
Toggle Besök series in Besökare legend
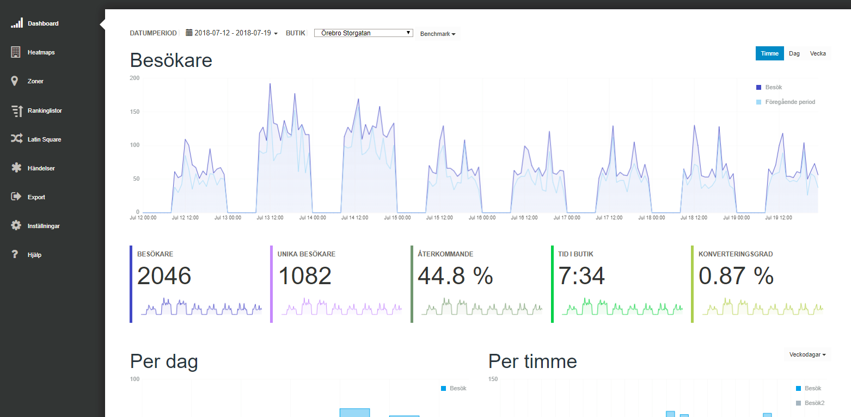769,87
